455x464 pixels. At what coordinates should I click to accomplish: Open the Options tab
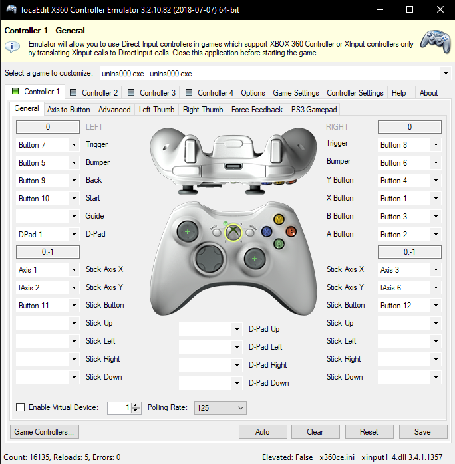(253, 93)
